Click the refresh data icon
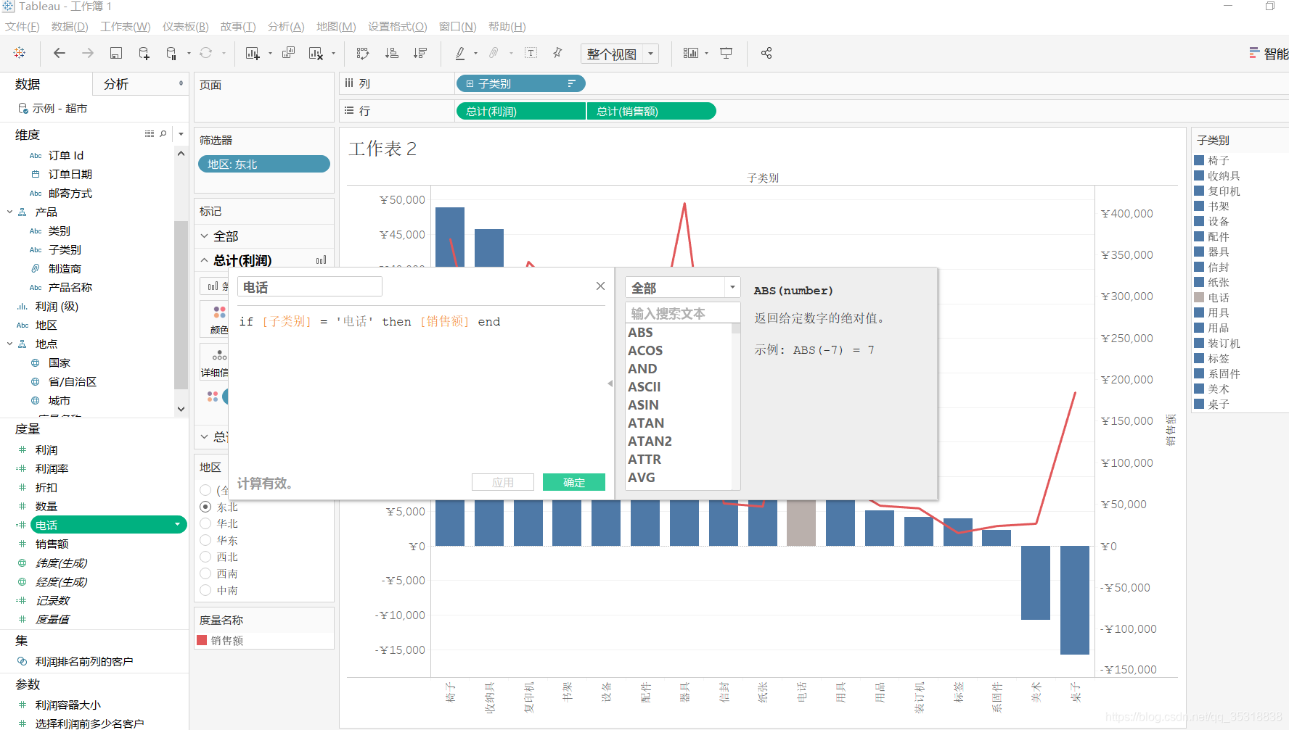Image resolution: width=1289 pixels, height=730 pixels. point(206,53)
